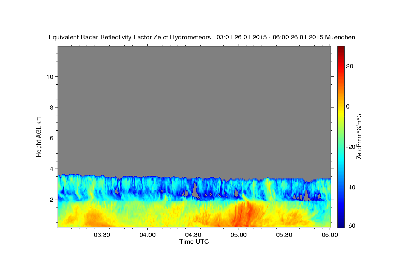Click the height tick label '4'

[51, 169]
